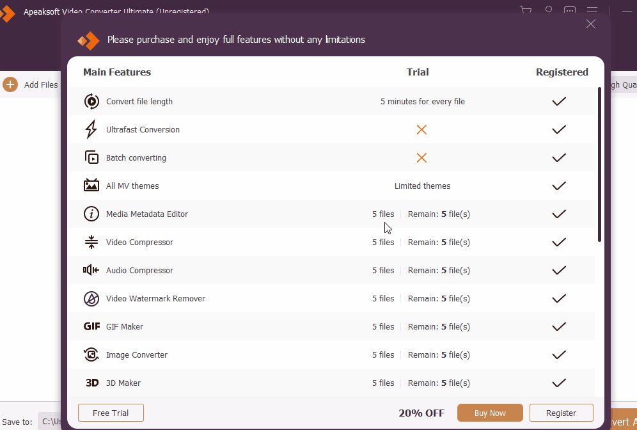Click the 3D Maker label
The image size is (637, 430).
123,383
